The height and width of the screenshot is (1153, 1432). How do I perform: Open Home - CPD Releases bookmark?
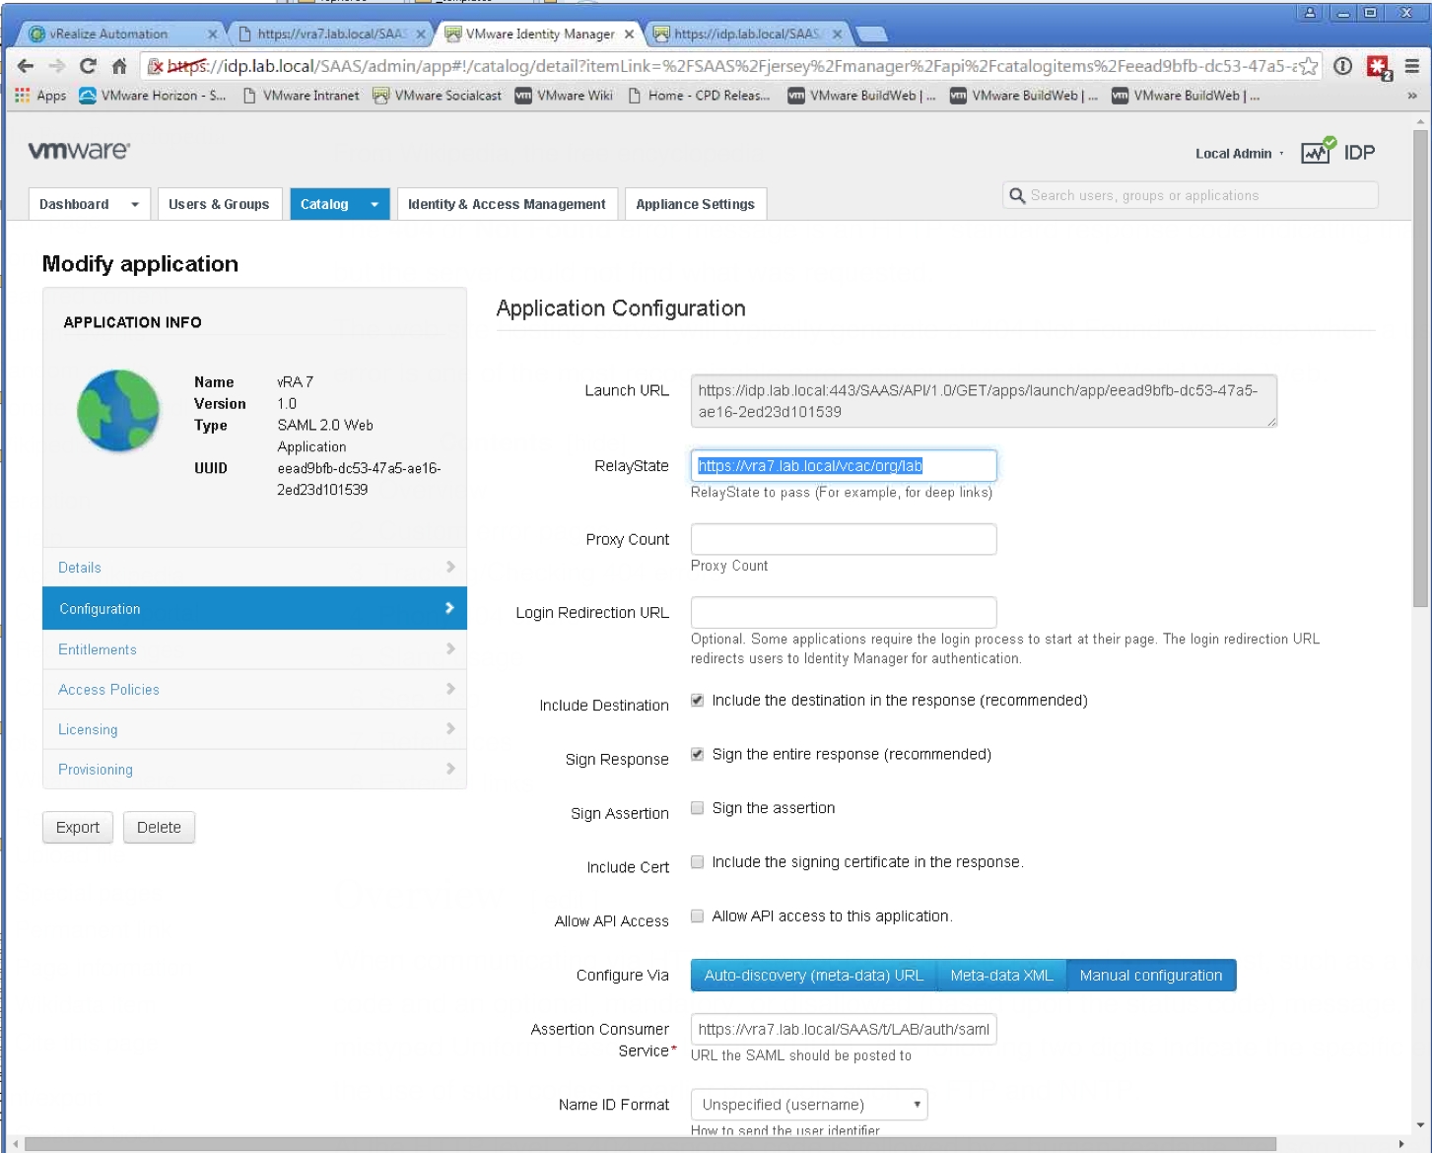[699, 96]
